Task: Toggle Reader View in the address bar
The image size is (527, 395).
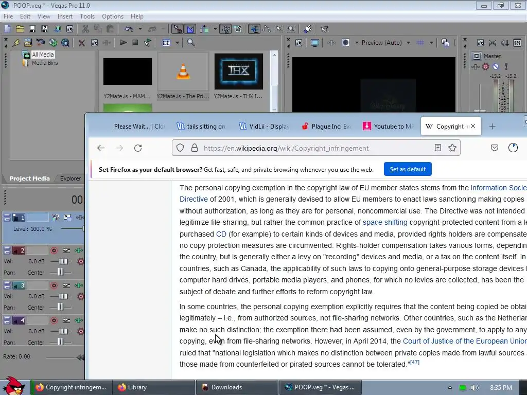Action: point(437,148)
